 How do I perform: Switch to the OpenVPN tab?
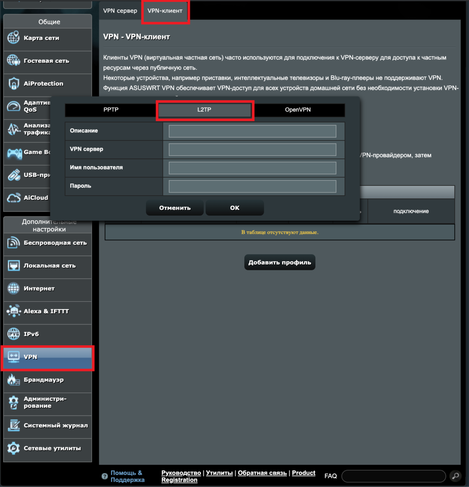click(x=298, y=110)
